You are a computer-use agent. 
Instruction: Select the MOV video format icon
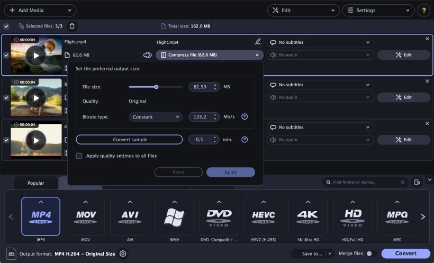pyautogui.click(x=85, y=216)
